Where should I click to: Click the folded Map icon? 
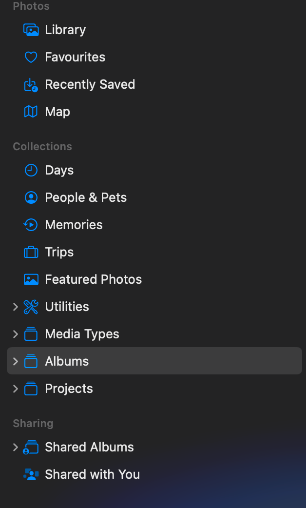pos(31,112)
